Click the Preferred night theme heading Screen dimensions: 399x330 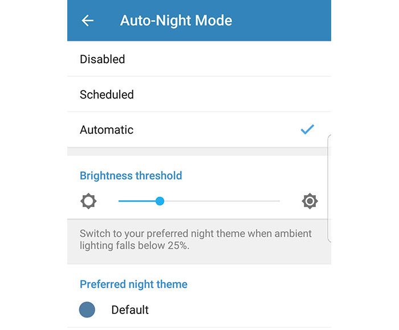133,284
